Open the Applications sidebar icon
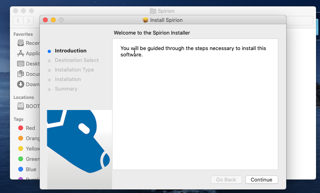320x193 pixels. 21,53
